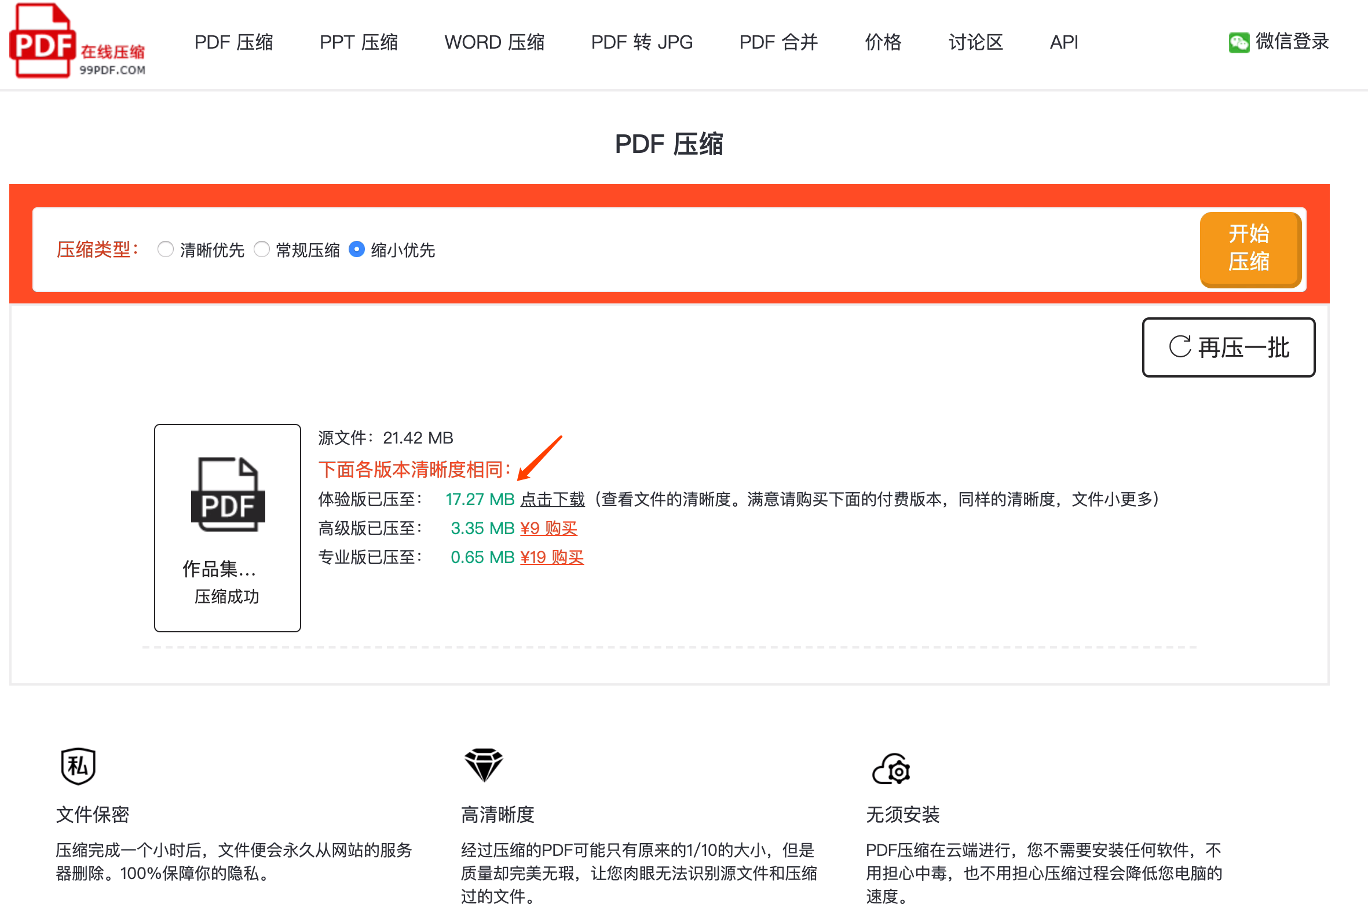
Task: Click the 高清晰度 diamond icon
Action: (x=483, y=765)
